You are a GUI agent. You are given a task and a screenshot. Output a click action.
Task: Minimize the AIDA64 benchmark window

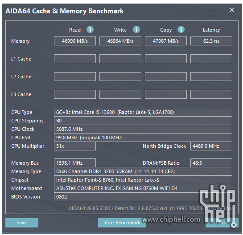coord(211,10)
